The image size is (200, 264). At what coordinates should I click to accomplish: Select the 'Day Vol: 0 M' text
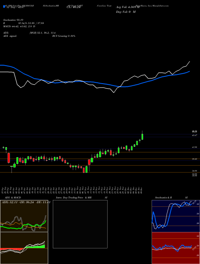point(126,12)
